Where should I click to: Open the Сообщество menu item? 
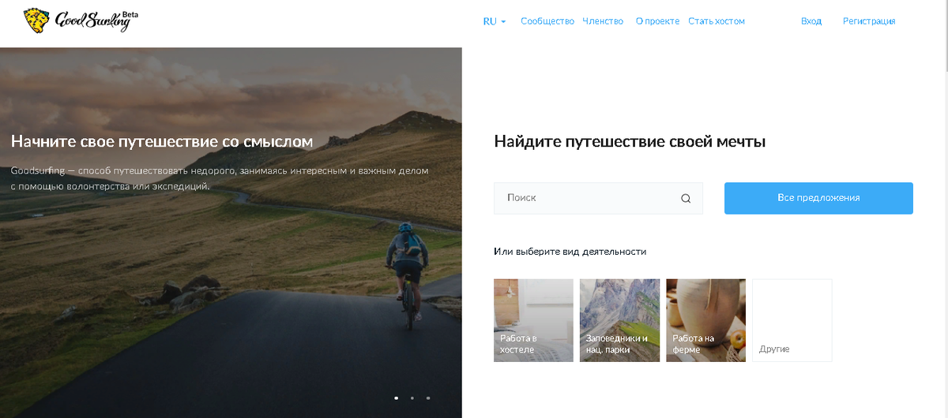pos(547,21)
